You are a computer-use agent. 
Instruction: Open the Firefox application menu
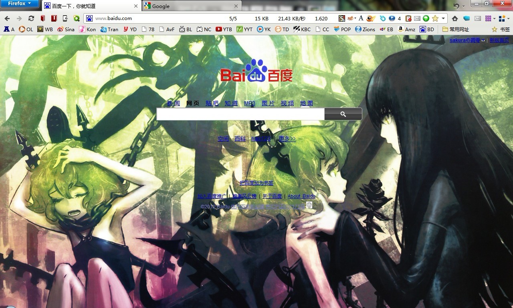pyautogui.click(x=20, y=4)
